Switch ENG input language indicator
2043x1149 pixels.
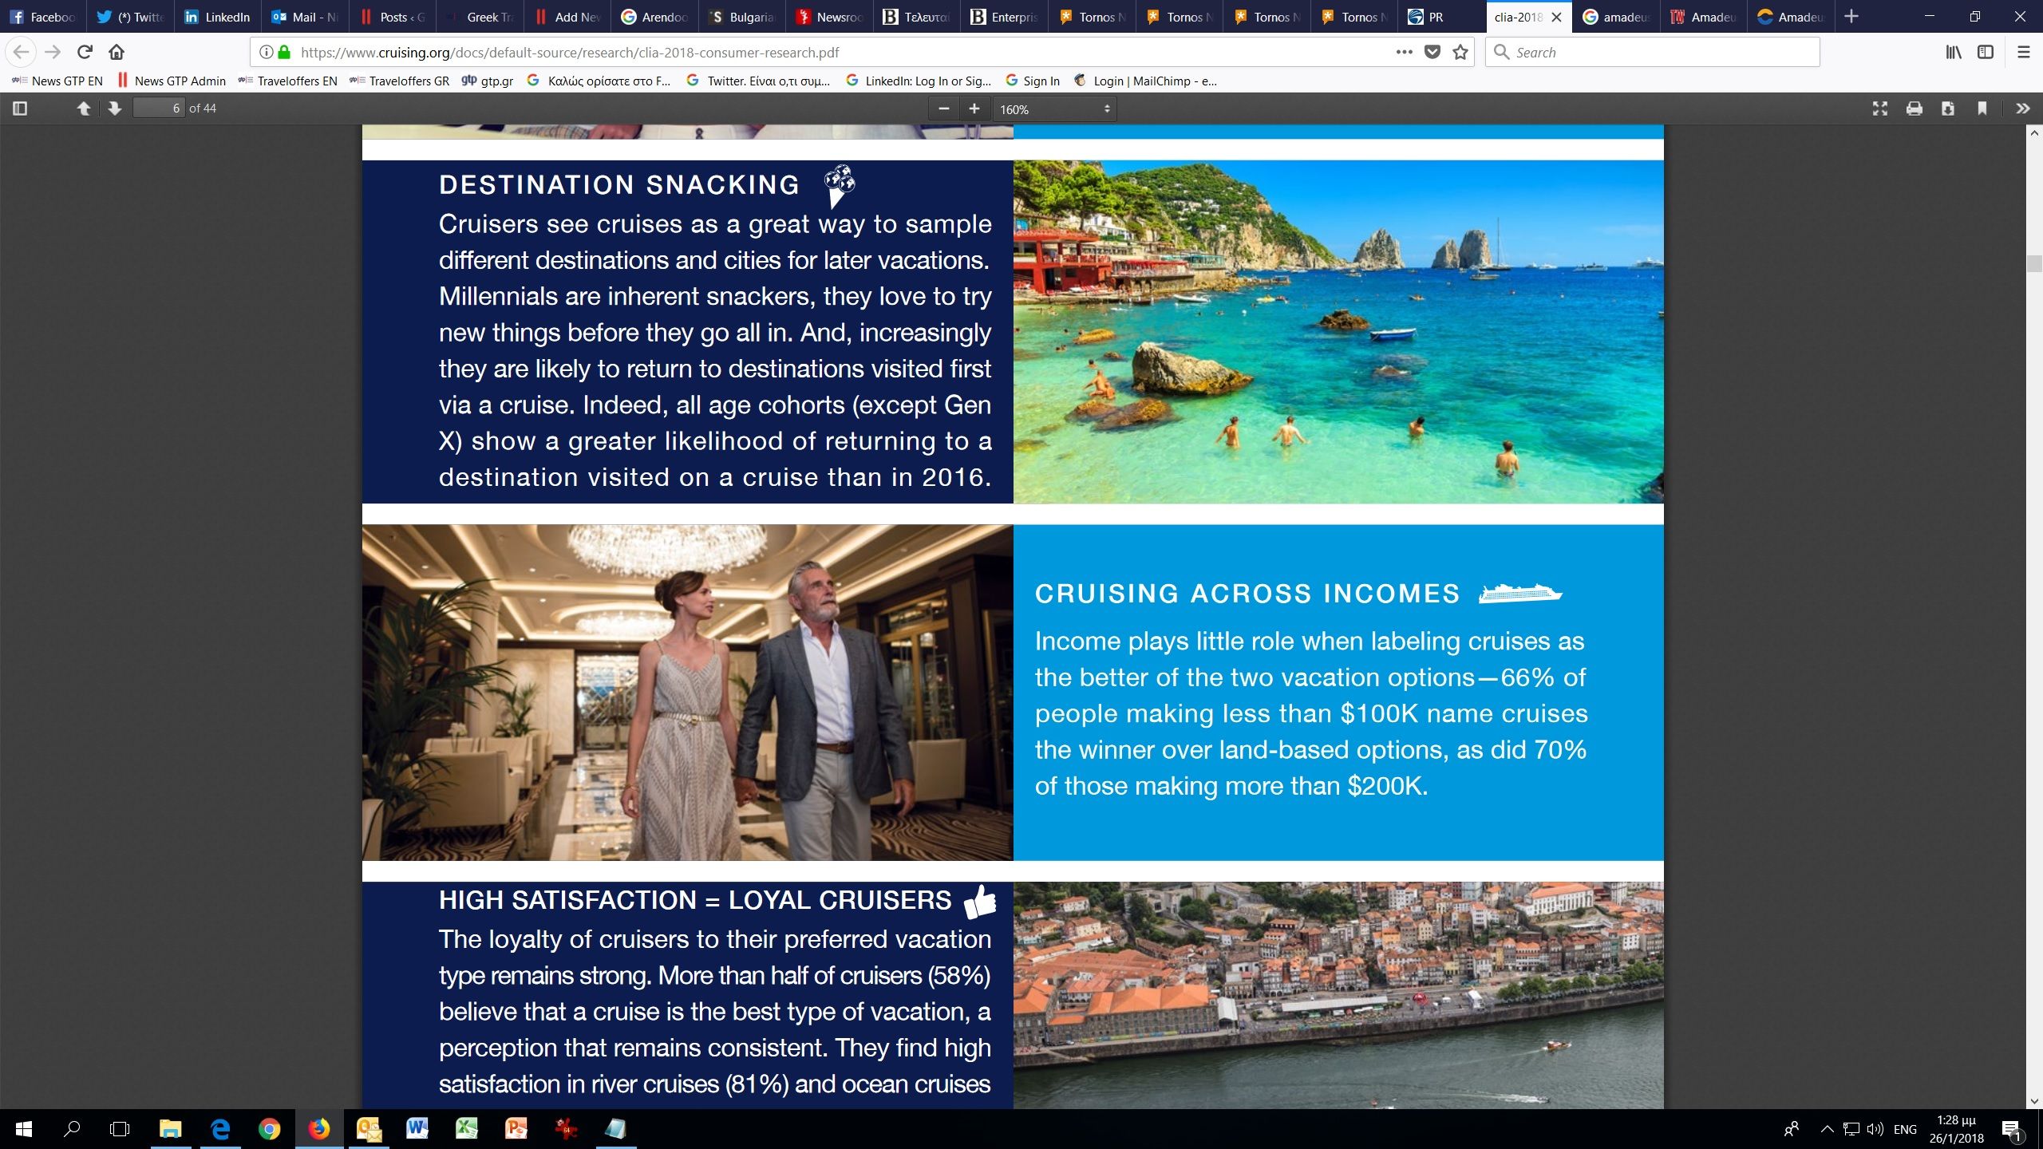pos(1905,1129)
